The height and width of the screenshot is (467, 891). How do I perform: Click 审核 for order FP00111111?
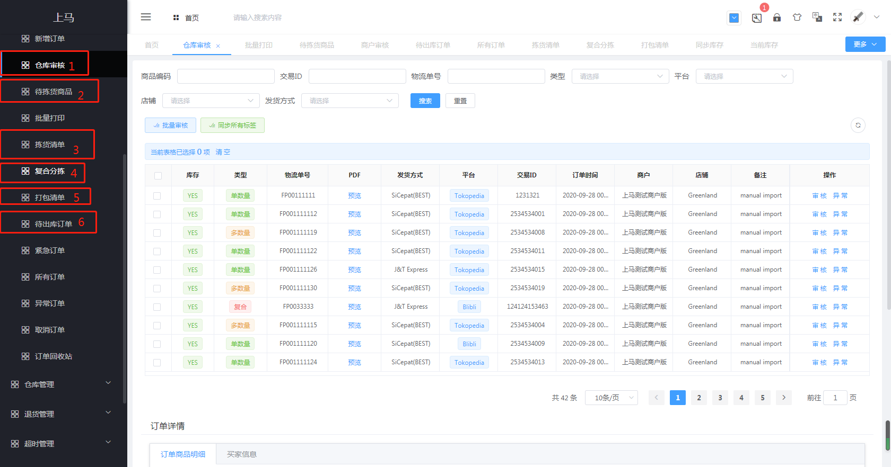click(819, 196)
